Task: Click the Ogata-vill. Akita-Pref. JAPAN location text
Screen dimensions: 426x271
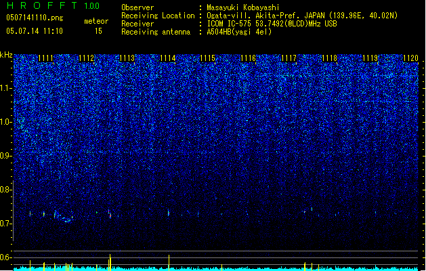Action: (x=302, y=16)
